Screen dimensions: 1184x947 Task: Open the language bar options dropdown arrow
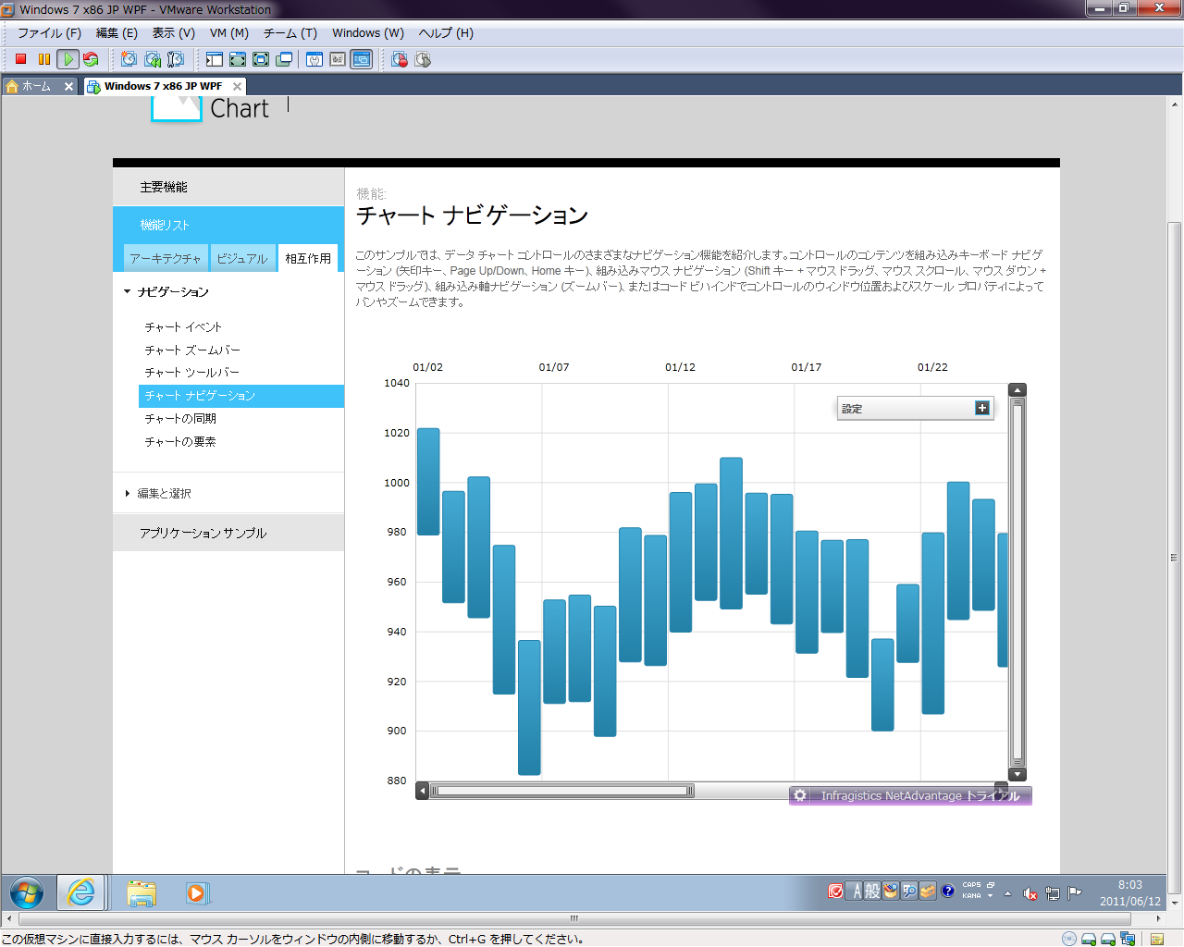tap(990, 896)
